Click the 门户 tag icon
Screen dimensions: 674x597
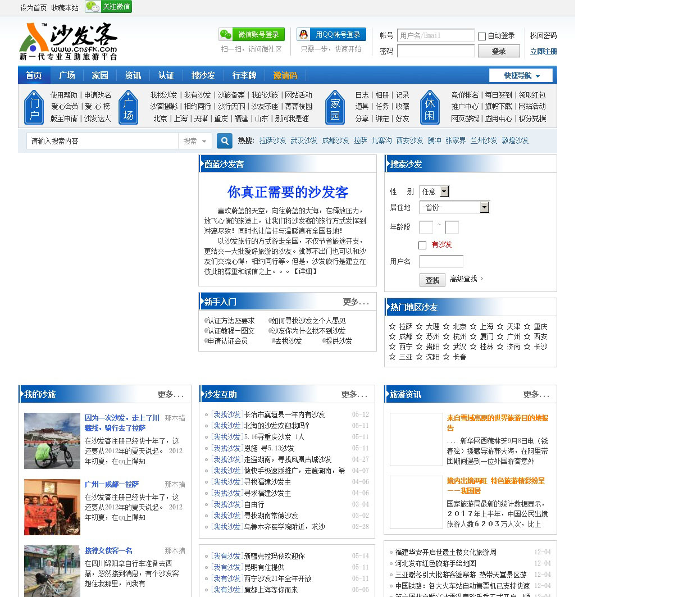(x=34, y=107)
